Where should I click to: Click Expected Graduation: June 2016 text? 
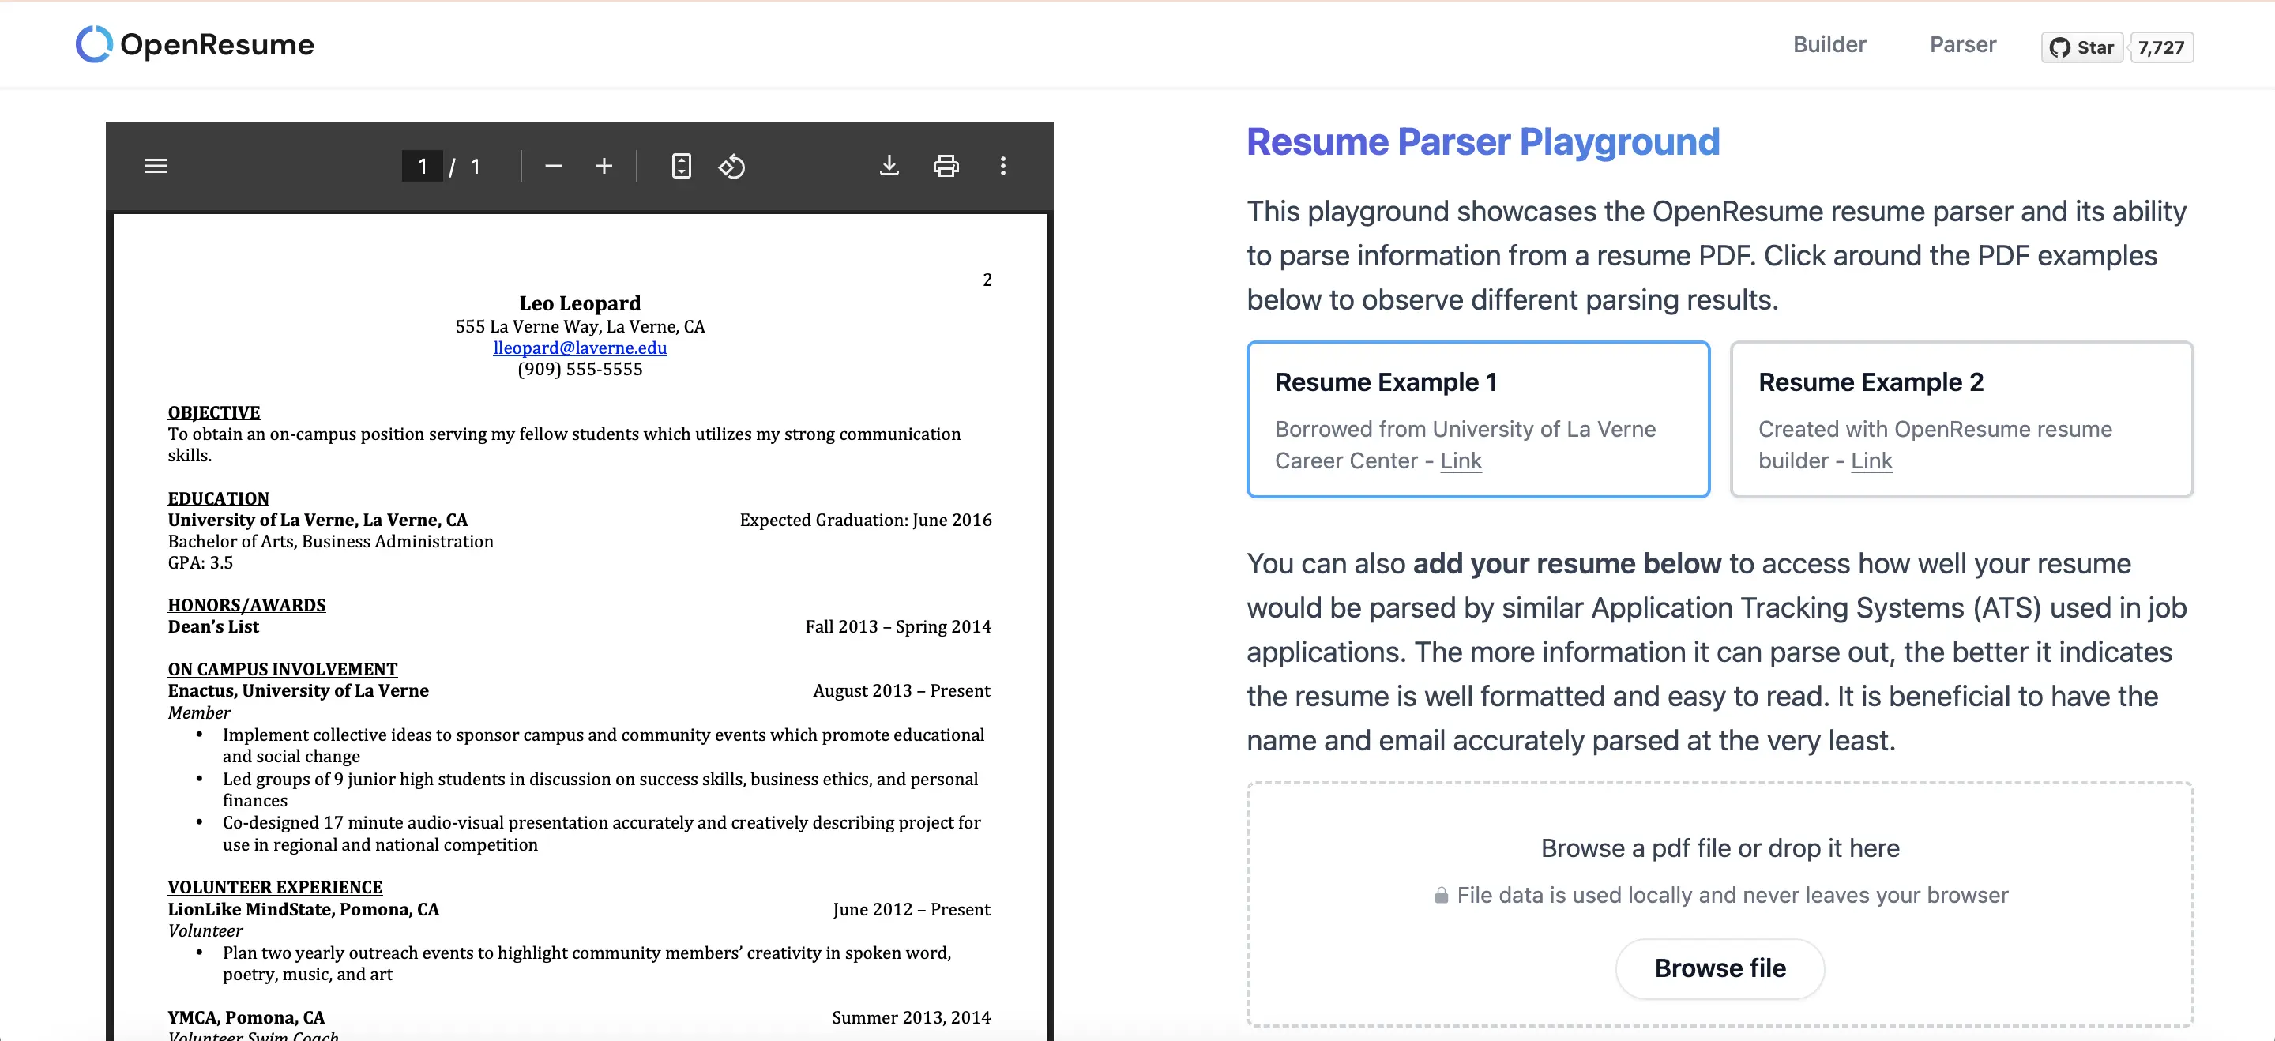(x=866, y=520)
